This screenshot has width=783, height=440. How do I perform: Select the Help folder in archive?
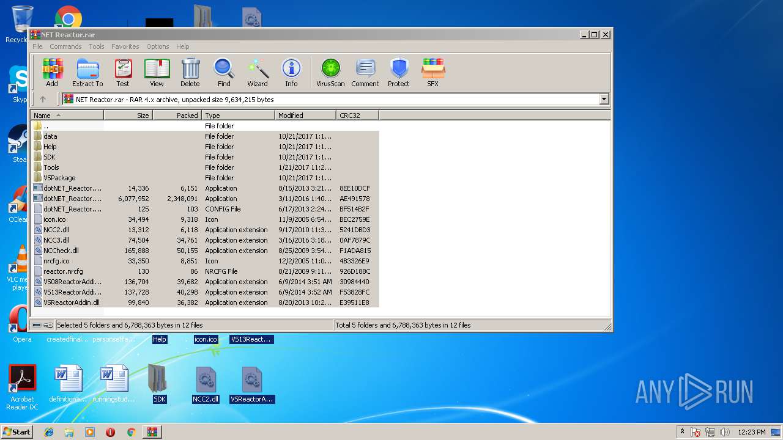205,147
